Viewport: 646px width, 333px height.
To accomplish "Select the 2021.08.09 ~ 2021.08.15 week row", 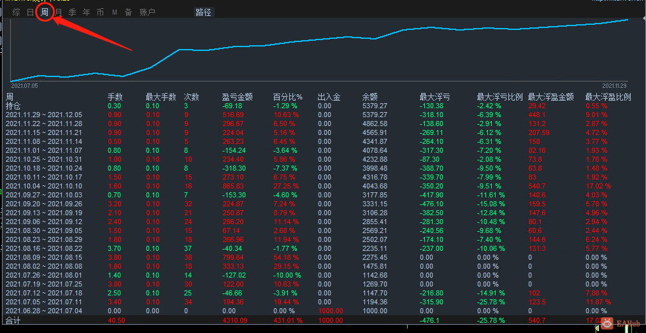I will point(323,257).
